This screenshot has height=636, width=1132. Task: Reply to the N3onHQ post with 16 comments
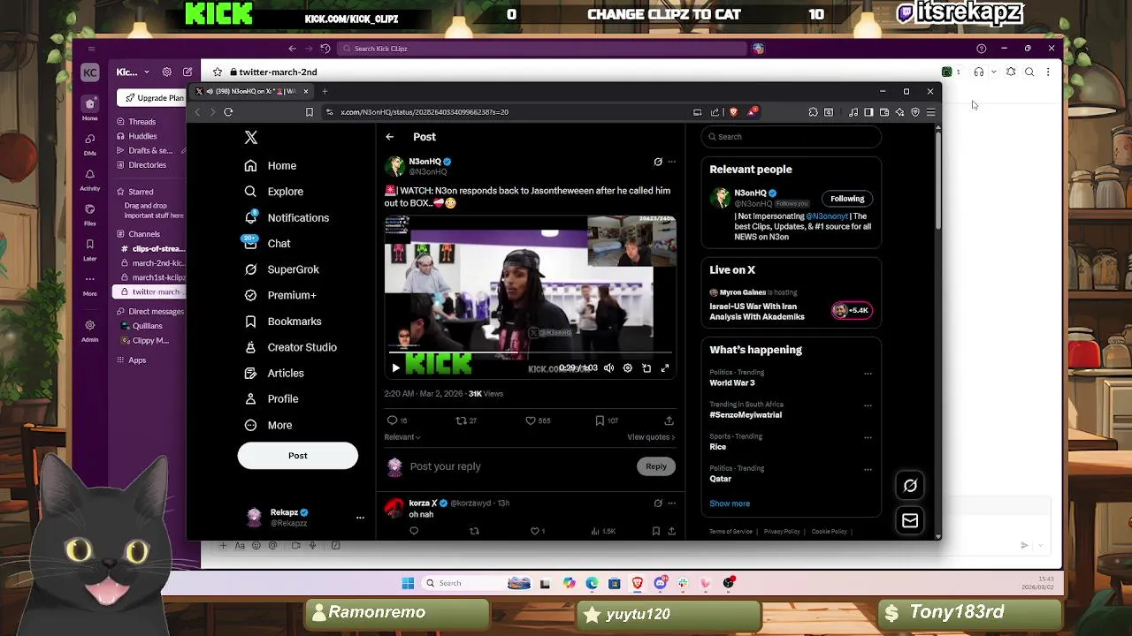[397, 420]
